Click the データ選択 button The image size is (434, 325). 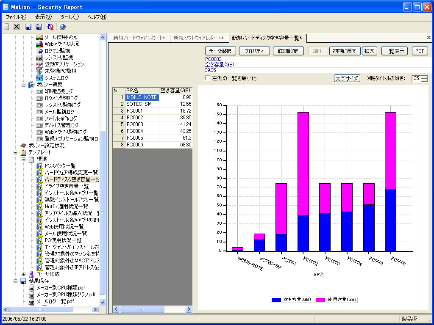[x=220, y=51]
